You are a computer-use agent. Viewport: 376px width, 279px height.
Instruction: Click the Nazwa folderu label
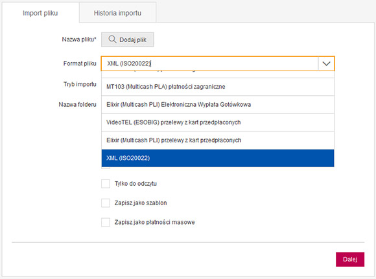coord(77,105)
